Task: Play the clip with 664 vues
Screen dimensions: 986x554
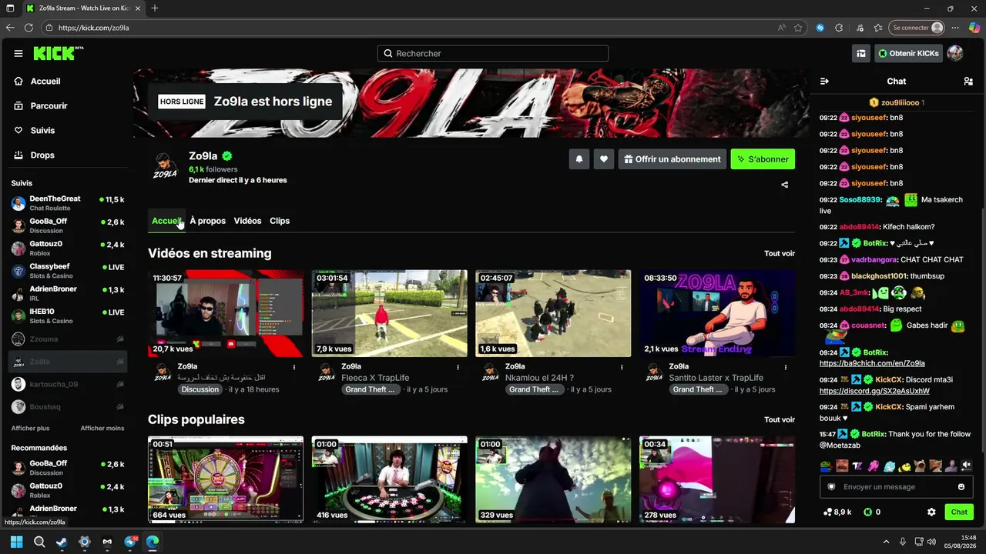Action: tap(226, 479)
